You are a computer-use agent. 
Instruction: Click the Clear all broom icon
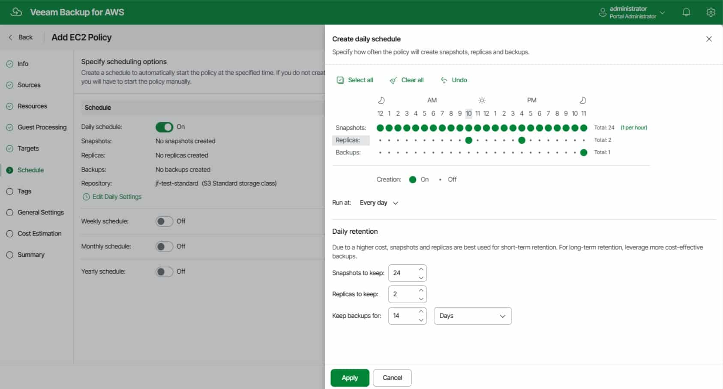tap(393, 80)
